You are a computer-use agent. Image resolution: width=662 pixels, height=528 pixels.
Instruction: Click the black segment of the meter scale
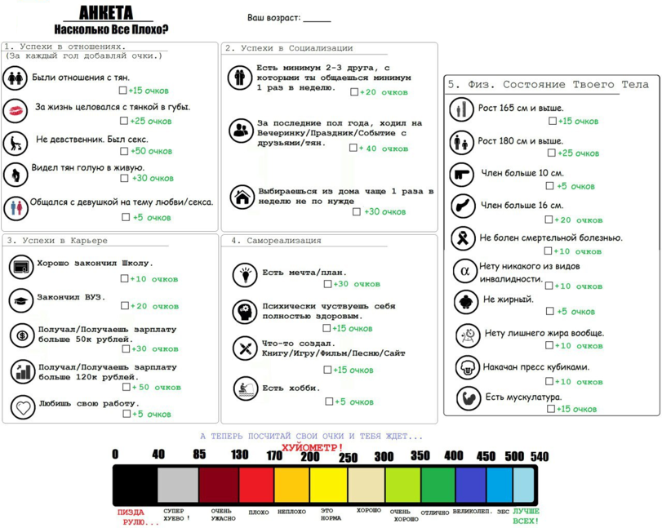coord(136,485)
